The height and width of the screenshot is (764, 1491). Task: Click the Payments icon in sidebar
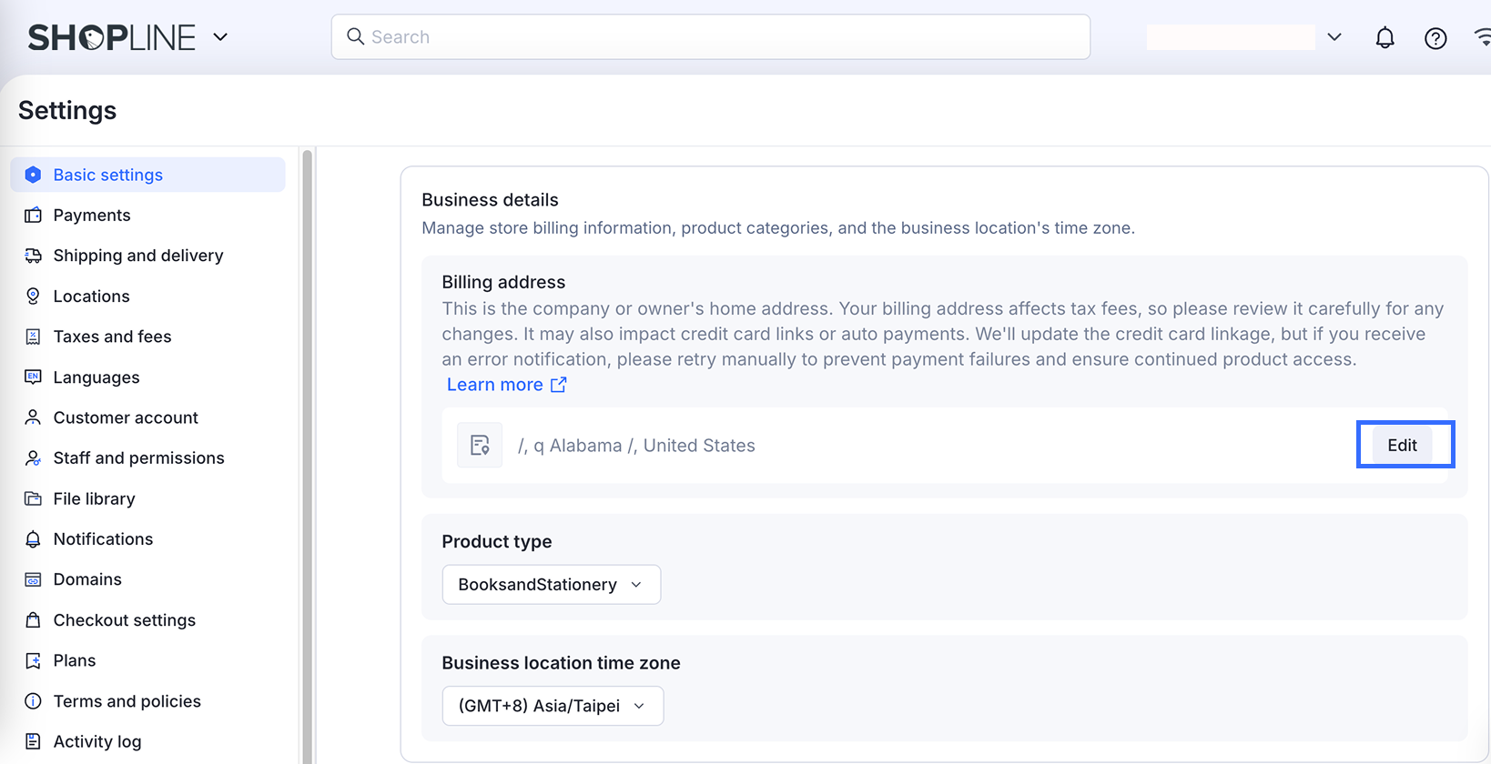click(33, 216)
